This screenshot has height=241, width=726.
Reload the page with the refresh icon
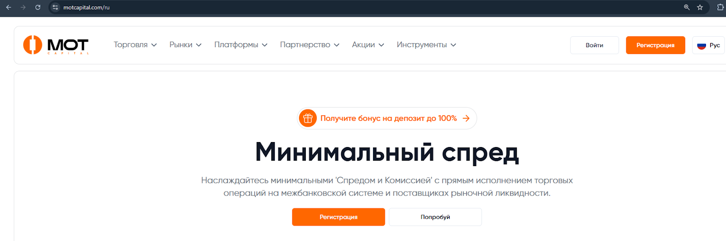(x=38, y=7)
